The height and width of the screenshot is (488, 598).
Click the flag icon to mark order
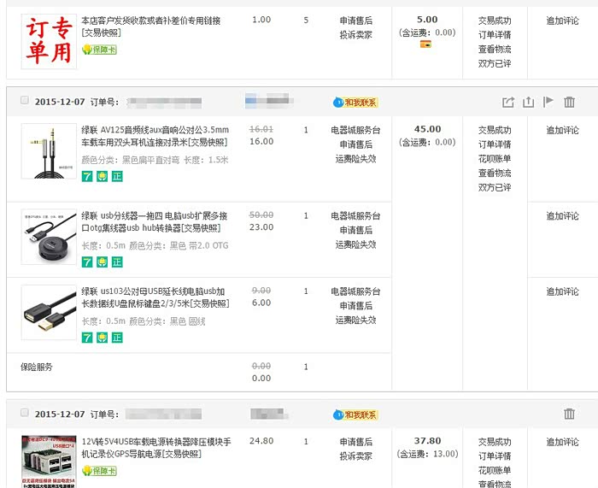click(548, 102)
